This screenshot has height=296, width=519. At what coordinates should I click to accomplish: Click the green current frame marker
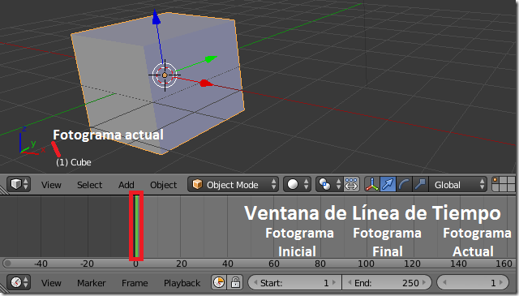pos(136,226)
